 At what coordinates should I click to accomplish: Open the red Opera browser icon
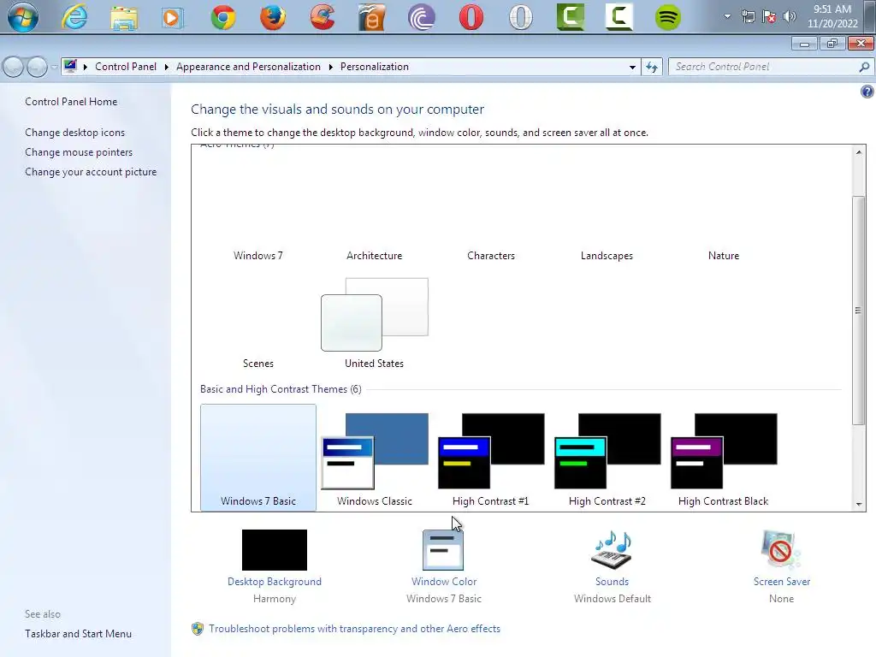(x=471, y=17)
